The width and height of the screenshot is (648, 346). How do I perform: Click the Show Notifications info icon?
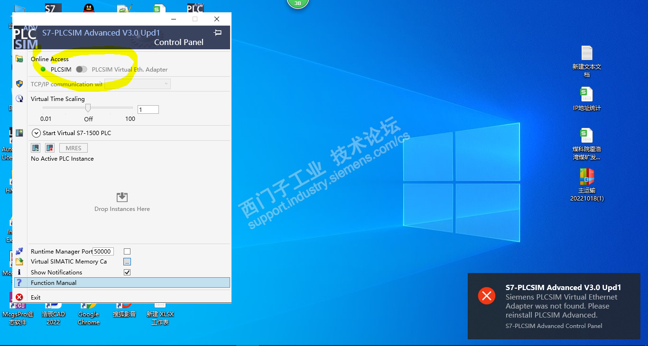coord(19,272)
